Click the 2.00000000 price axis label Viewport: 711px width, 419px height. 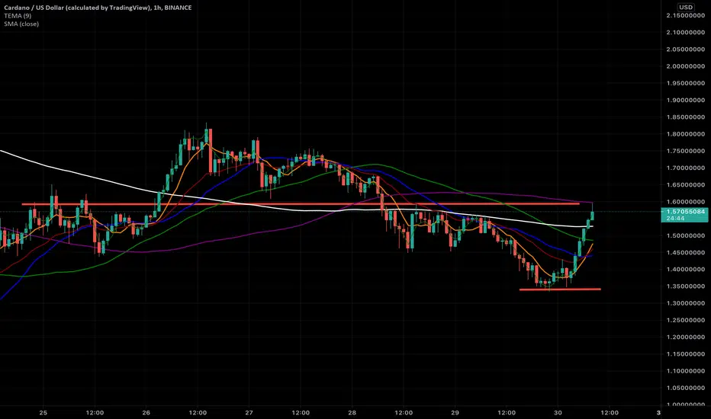pos(685,66)
